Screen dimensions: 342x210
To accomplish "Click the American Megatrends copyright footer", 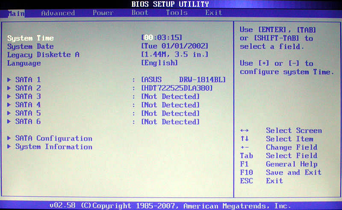I will 170,206.
